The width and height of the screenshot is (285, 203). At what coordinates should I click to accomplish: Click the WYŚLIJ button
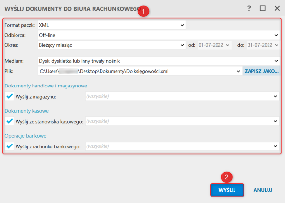227,190
